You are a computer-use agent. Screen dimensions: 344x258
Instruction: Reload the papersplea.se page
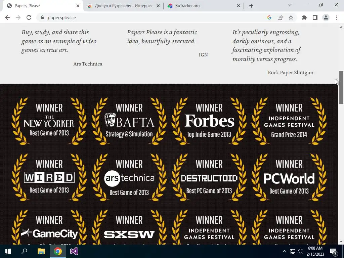[x=29, y=17]
